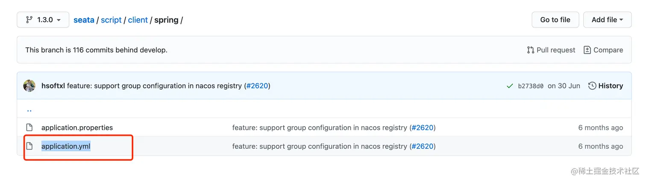This screenshot has height=182, width=646.
Task: Click the seata repository breadcrumb link
Action: pyautogui.click(x=84, y=20)
